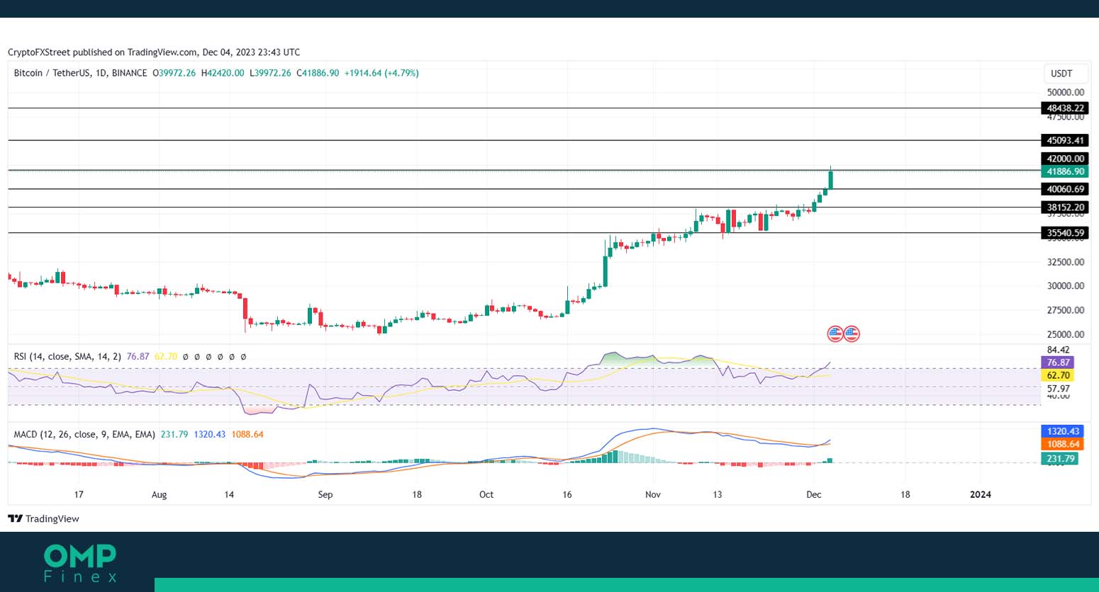Click the close value C41886.90
The image size is (1099, 592).
click(318, 73)
